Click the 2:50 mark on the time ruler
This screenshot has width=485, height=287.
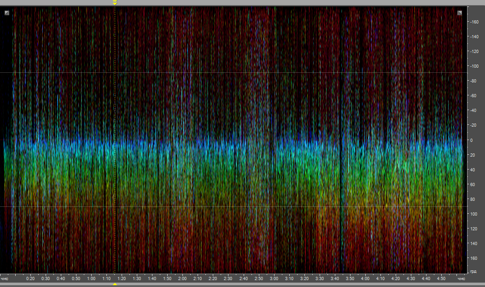tap(258, 279)
